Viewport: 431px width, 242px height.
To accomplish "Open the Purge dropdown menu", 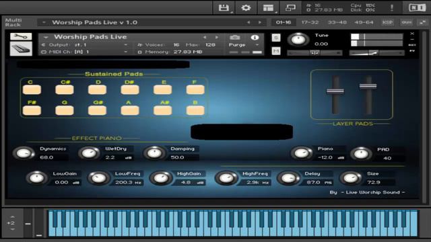I will (x=244, y=45).
